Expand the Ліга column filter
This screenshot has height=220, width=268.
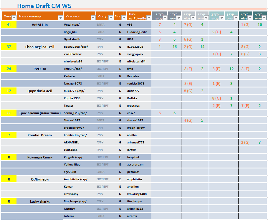[124, 18]
